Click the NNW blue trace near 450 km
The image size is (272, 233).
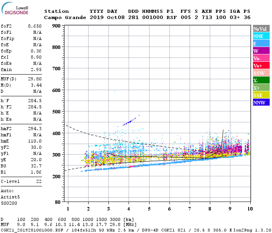point(129,122)
